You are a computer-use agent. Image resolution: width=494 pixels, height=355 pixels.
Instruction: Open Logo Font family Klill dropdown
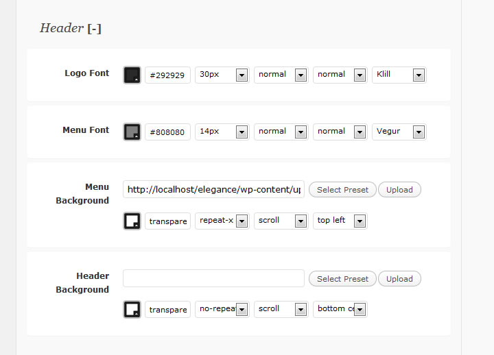tap(399, 75)
